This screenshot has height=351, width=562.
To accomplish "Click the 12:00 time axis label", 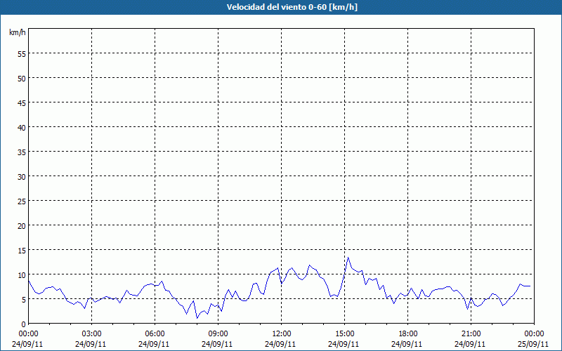I will click(x=282, y=334).
